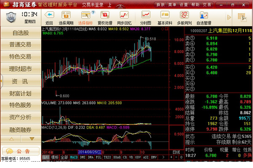Click the 日线 period label

[176, 152]
